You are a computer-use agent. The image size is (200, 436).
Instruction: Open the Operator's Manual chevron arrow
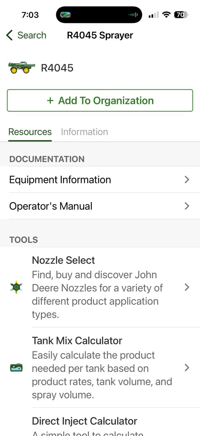pos(187,206)
